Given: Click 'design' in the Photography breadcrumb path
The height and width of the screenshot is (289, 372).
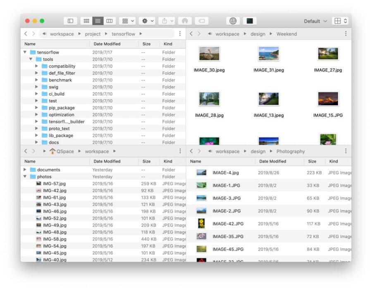Looking at the screenshot, I should tap(258, 151).
